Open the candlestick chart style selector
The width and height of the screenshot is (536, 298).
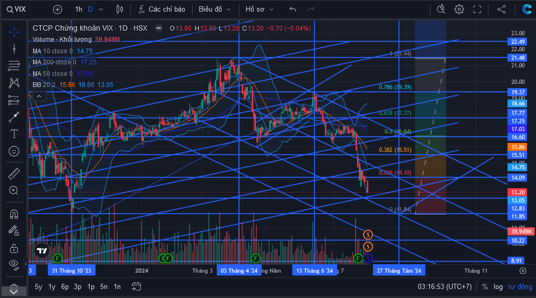coord(120,9)
